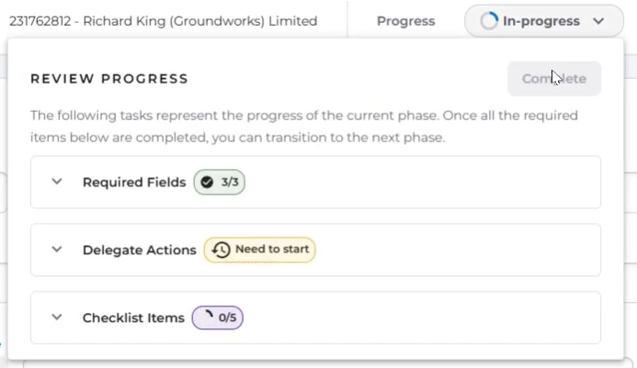Click the Review Progress panel heading
This screenshot has width=637, height=368.
[109, 79]
